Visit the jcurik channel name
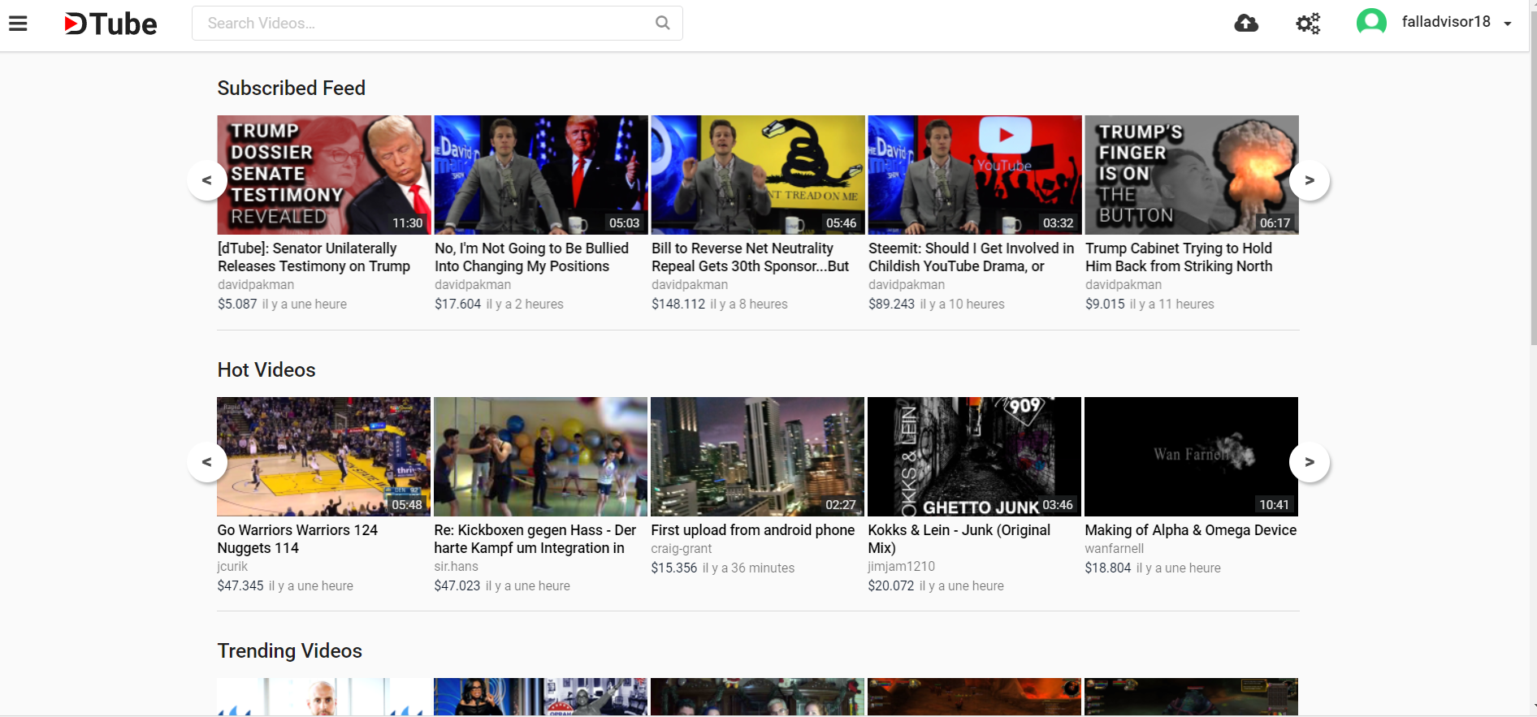Screen dimensions: 1537x717 (x=232, y=567)
